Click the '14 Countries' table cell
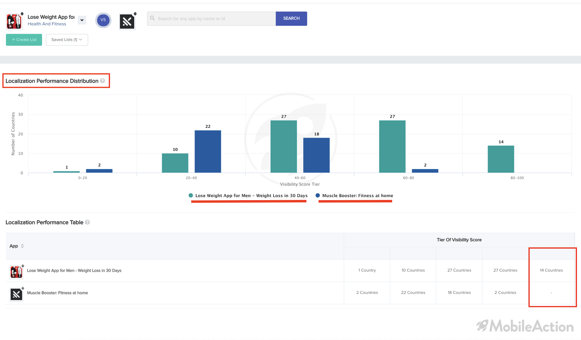 [x=551, y=270]
